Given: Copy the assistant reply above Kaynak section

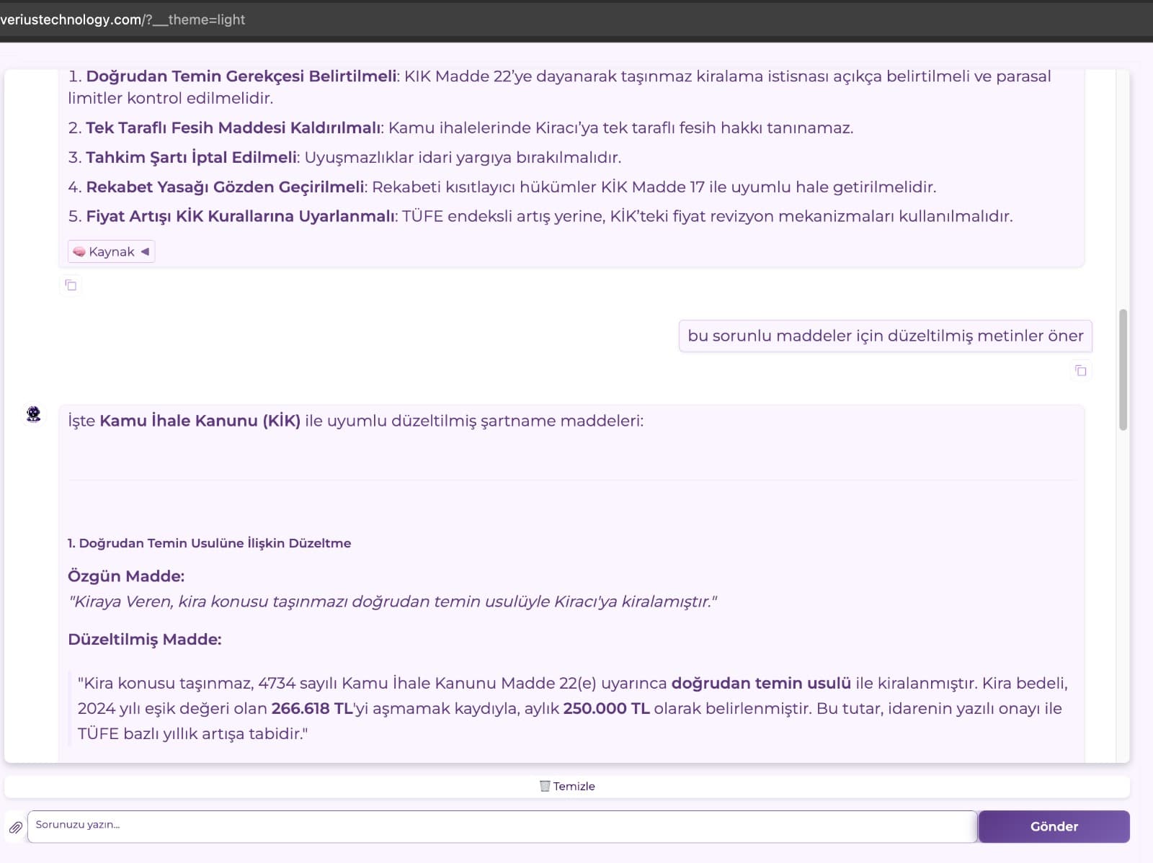Looking at the screenshot, I should 71,285.
